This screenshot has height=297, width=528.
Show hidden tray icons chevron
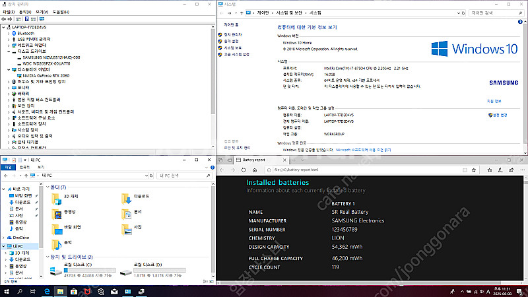[462, 292]
